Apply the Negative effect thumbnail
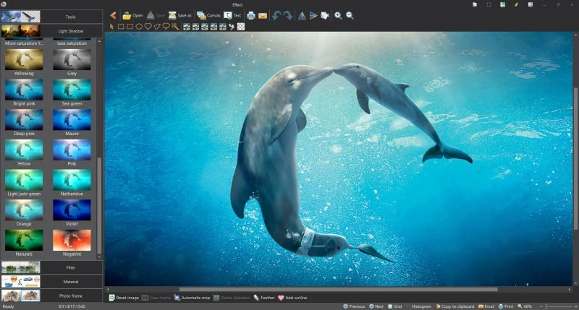The image size is (579, 310). [71, 240]
